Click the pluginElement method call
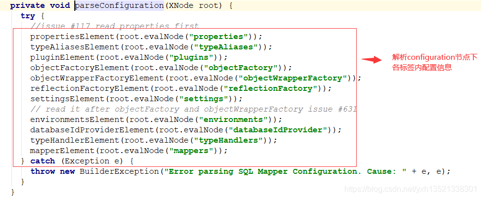 pos(62,57)
